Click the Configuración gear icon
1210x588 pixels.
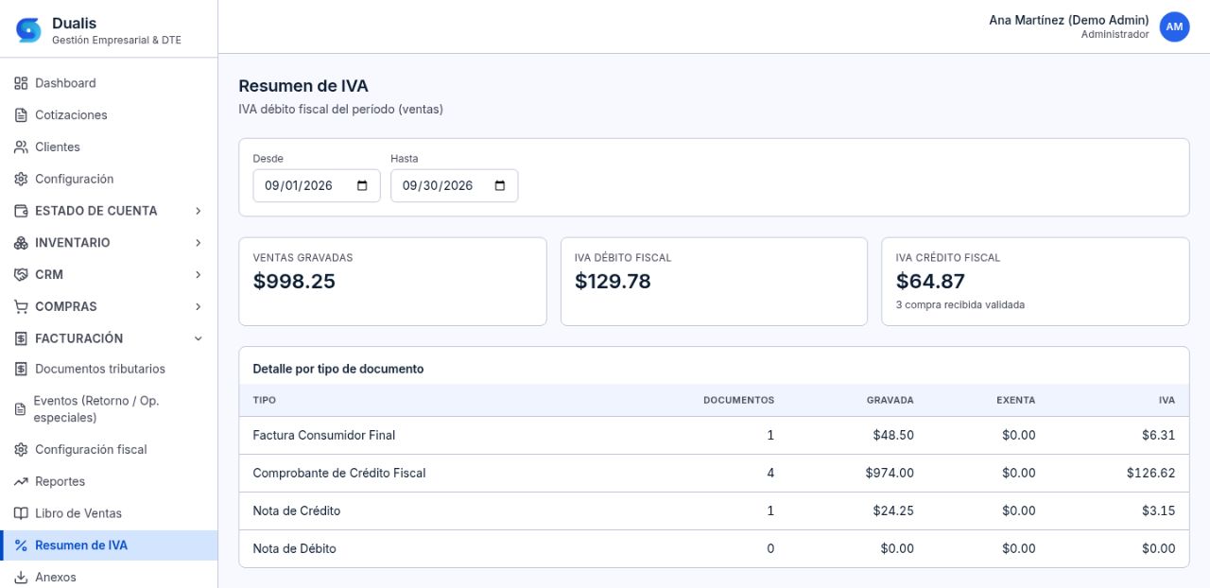pos(21,180)
